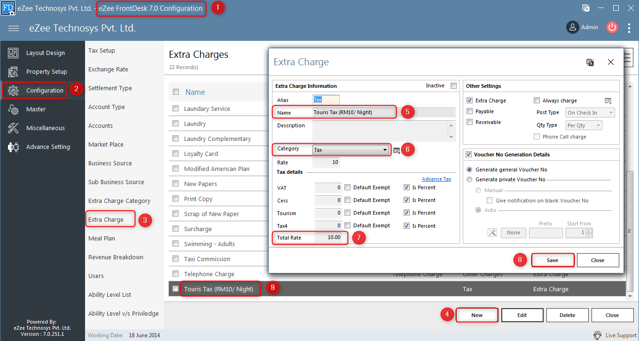Click the Name input field
Screen dimensions: 639x341
(x=384, y=112)
